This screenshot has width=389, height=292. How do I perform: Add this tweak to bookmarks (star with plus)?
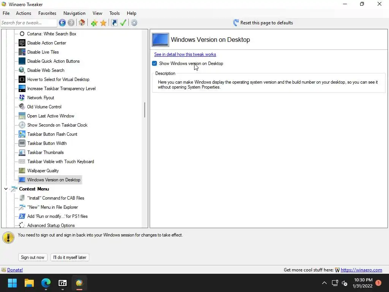pos(94,23)
